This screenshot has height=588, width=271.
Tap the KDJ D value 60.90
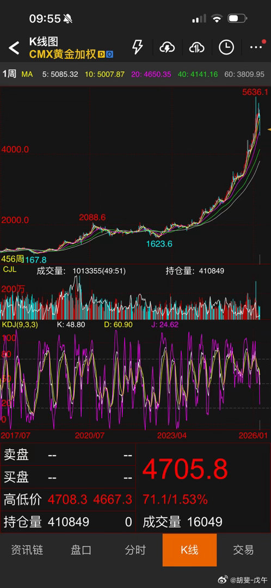[118, 324]
